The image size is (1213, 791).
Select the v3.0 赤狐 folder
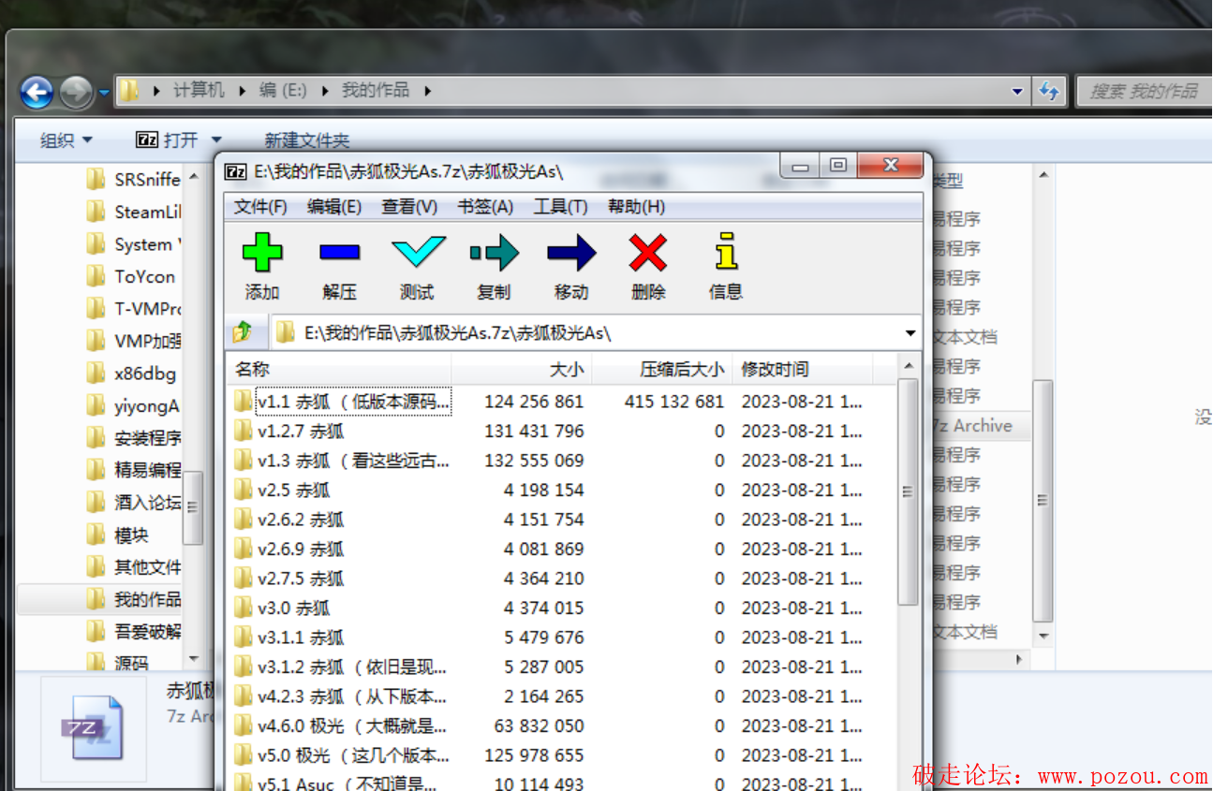pyautogui.click(x=282, y=608)
